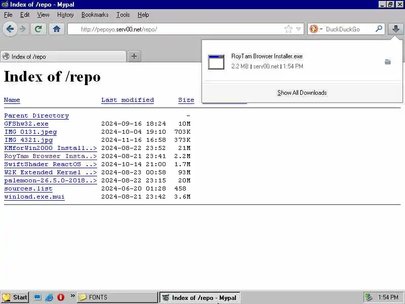This screenshot has width=405, height=304.
Task: Open the DuckDuckGo search engine selector
Action: pos(315,29)
